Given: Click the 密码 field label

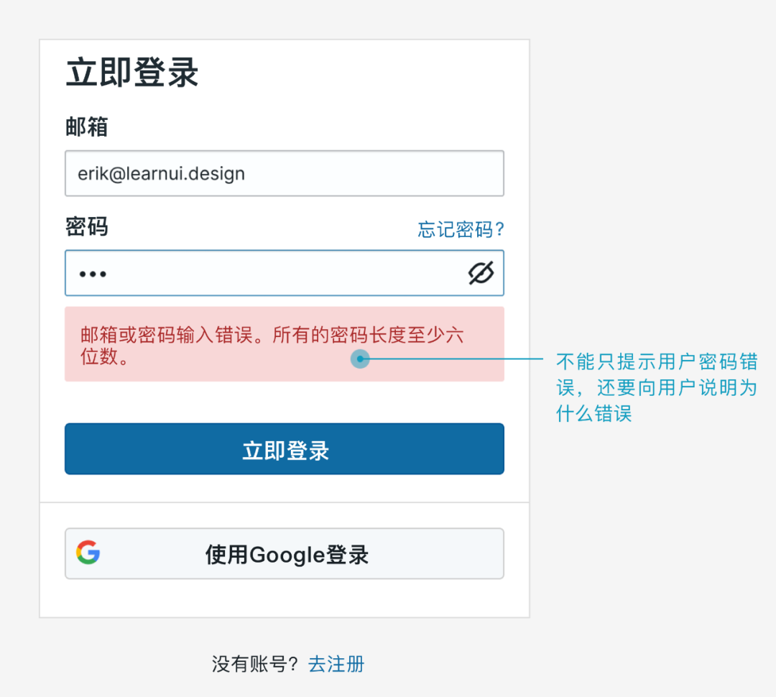Looking at the screenshot, I should (87, 227).
